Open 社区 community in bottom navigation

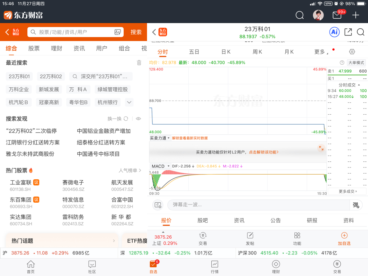(x=92, y=267)
